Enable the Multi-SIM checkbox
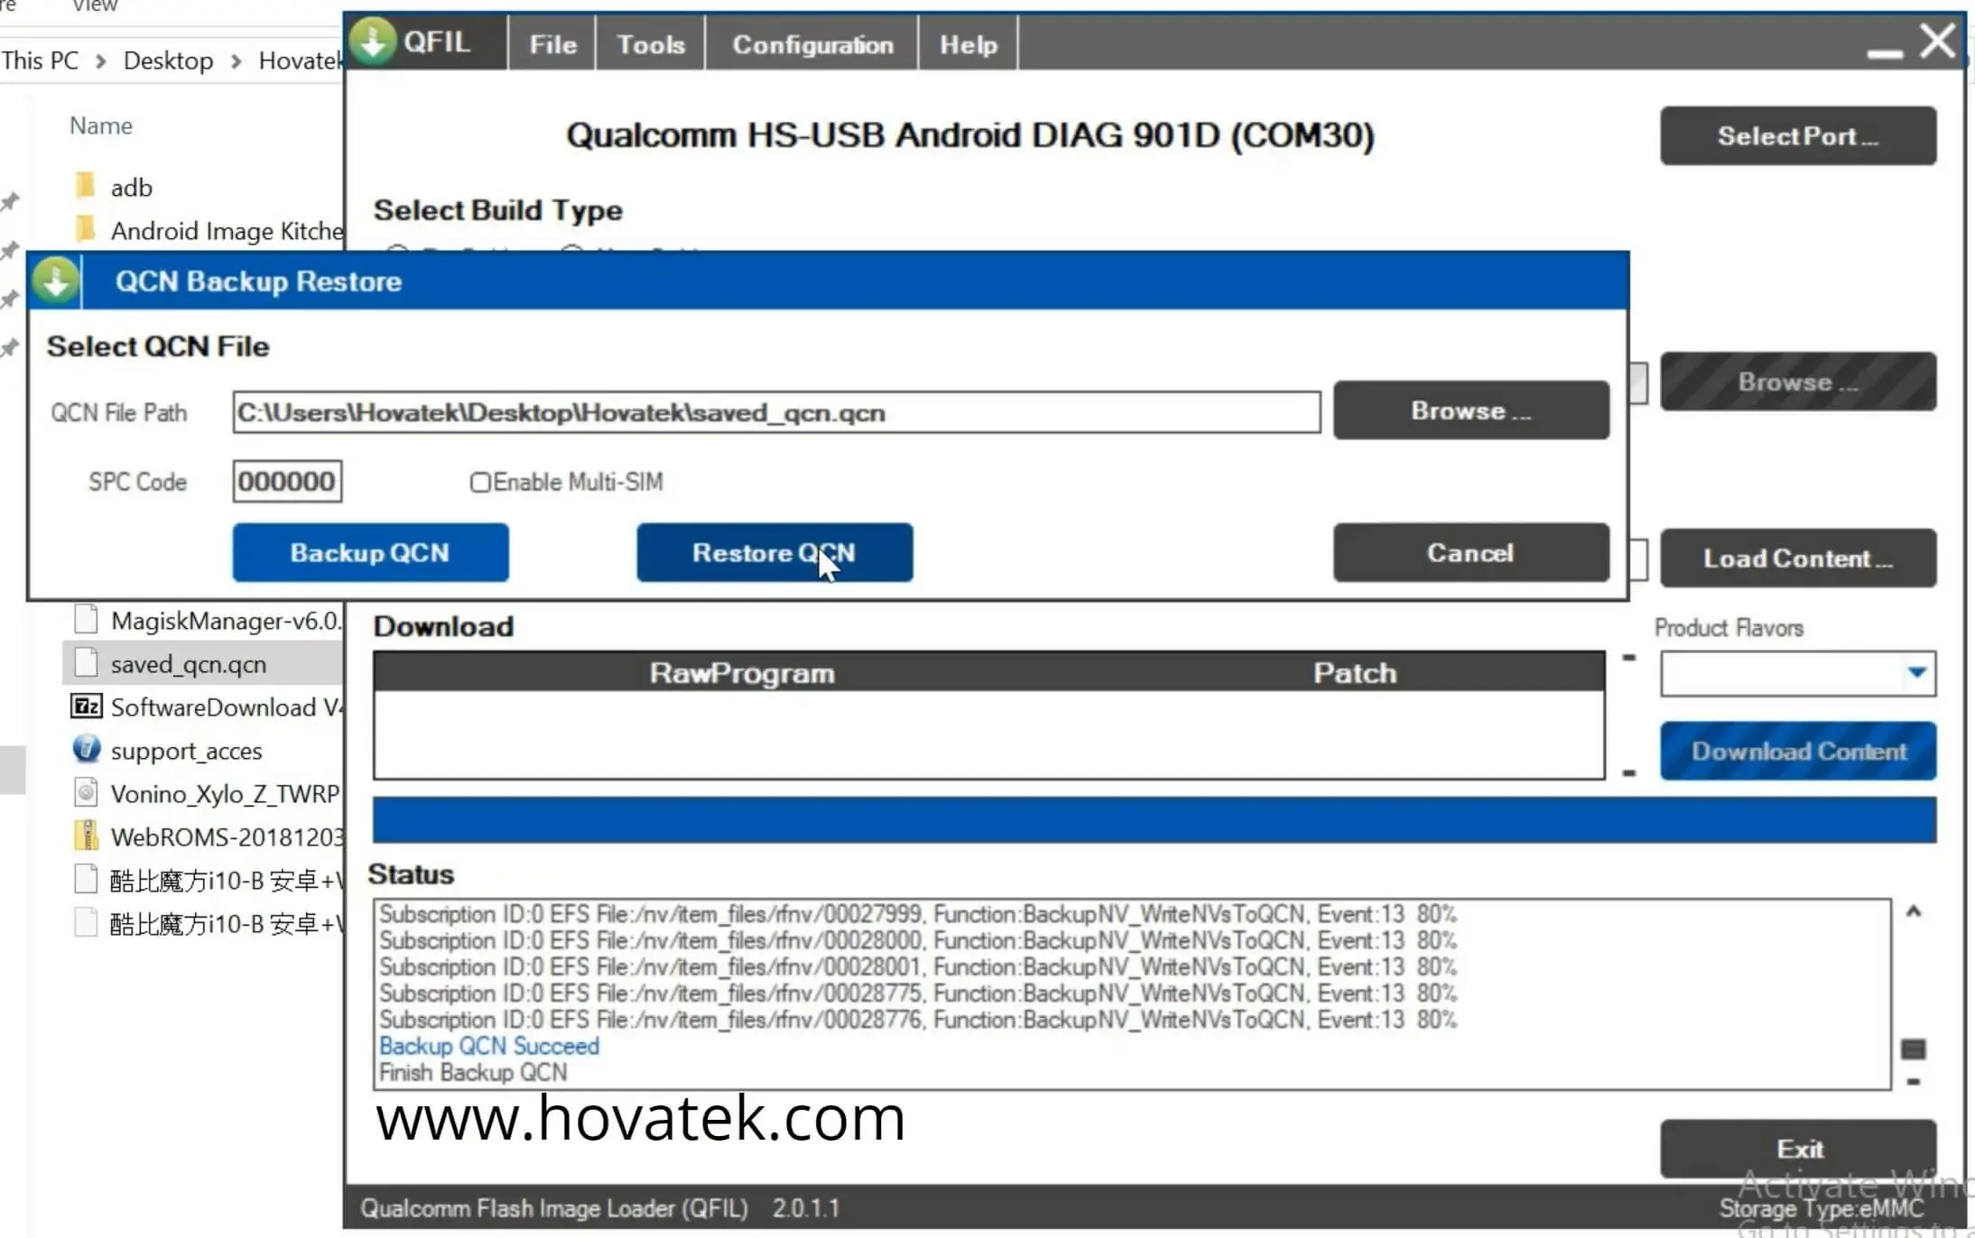The image size is (1975, 1238). pyautogui.click(x=481, y=482)
